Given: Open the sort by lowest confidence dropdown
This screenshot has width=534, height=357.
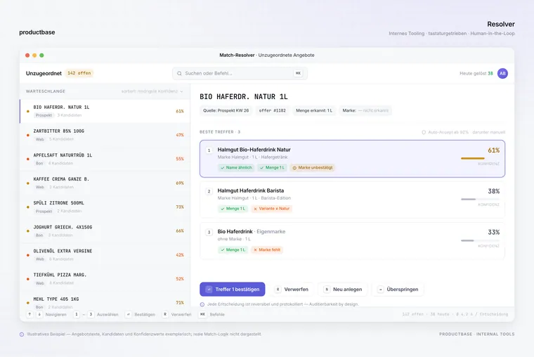Looking at the screenshot, I should [152, 91].
